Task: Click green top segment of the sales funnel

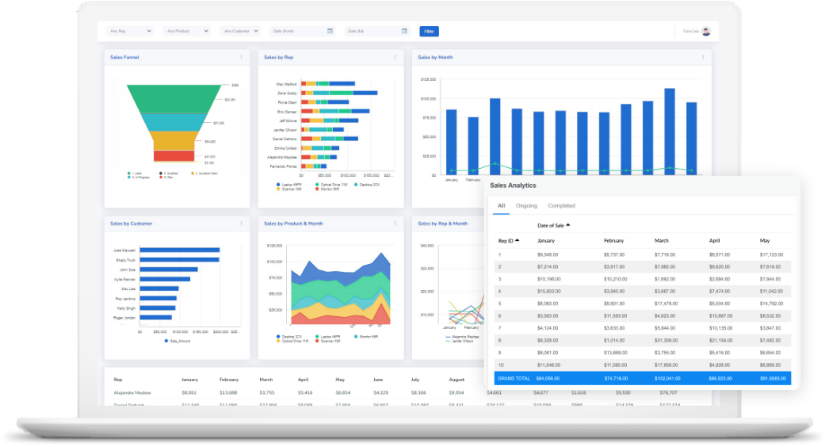Action: [x=174, y=98]
